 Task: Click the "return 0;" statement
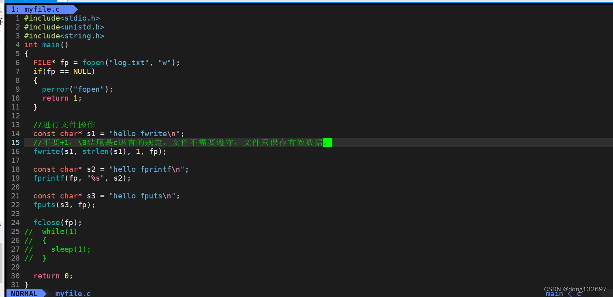point(53,276)
